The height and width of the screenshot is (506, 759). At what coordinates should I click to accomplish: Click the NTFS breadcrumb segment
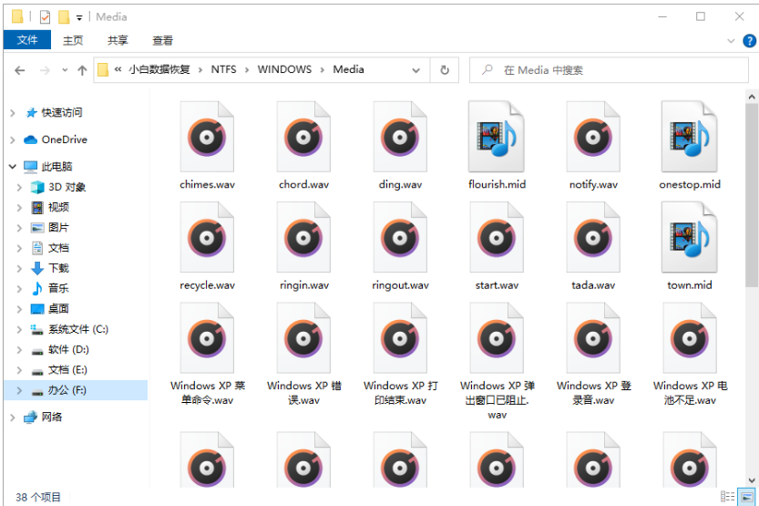coord(223,69)
